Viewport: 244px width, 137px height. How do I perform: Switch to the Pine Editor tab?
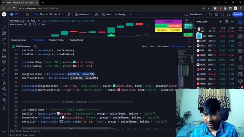tap(39, 40)
